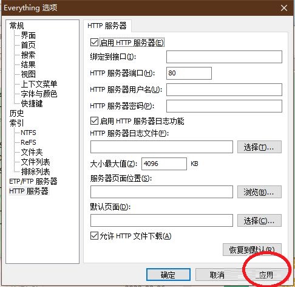This screenshot has height=287, width=295.
Task: Click the HTTP 服务器日志文件 path field
Action: 161,147
